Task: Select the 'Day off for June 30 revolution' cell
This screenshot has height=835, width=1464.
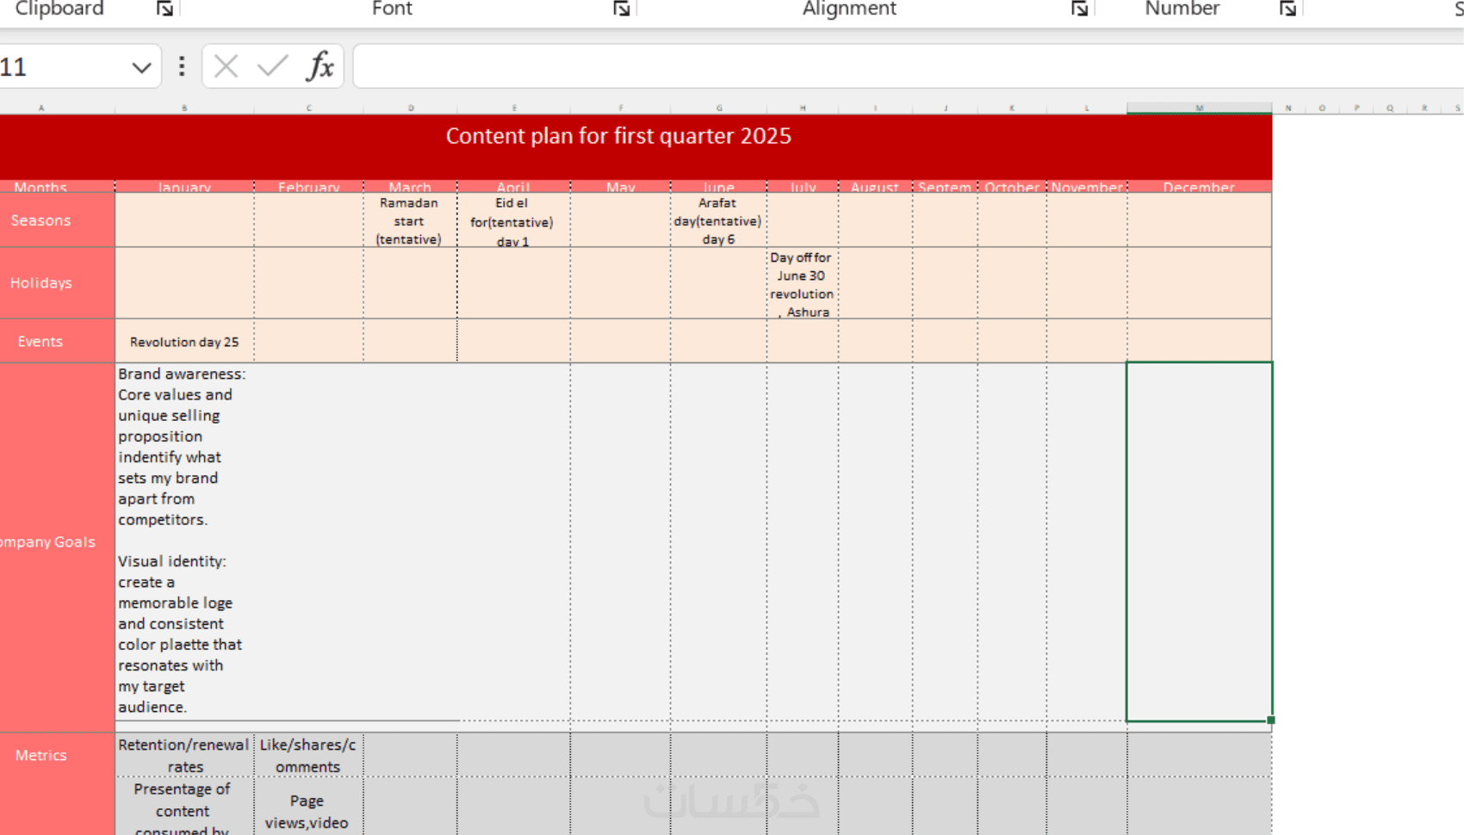Action: (x=802, y=284)
